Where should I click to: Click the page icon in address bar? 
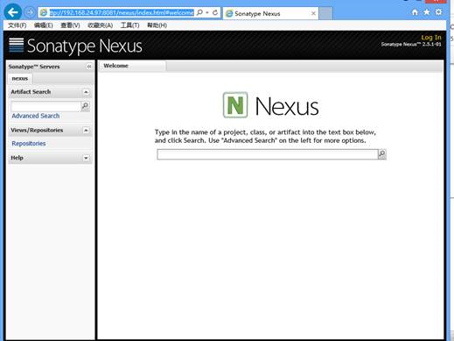coord(44,12)
